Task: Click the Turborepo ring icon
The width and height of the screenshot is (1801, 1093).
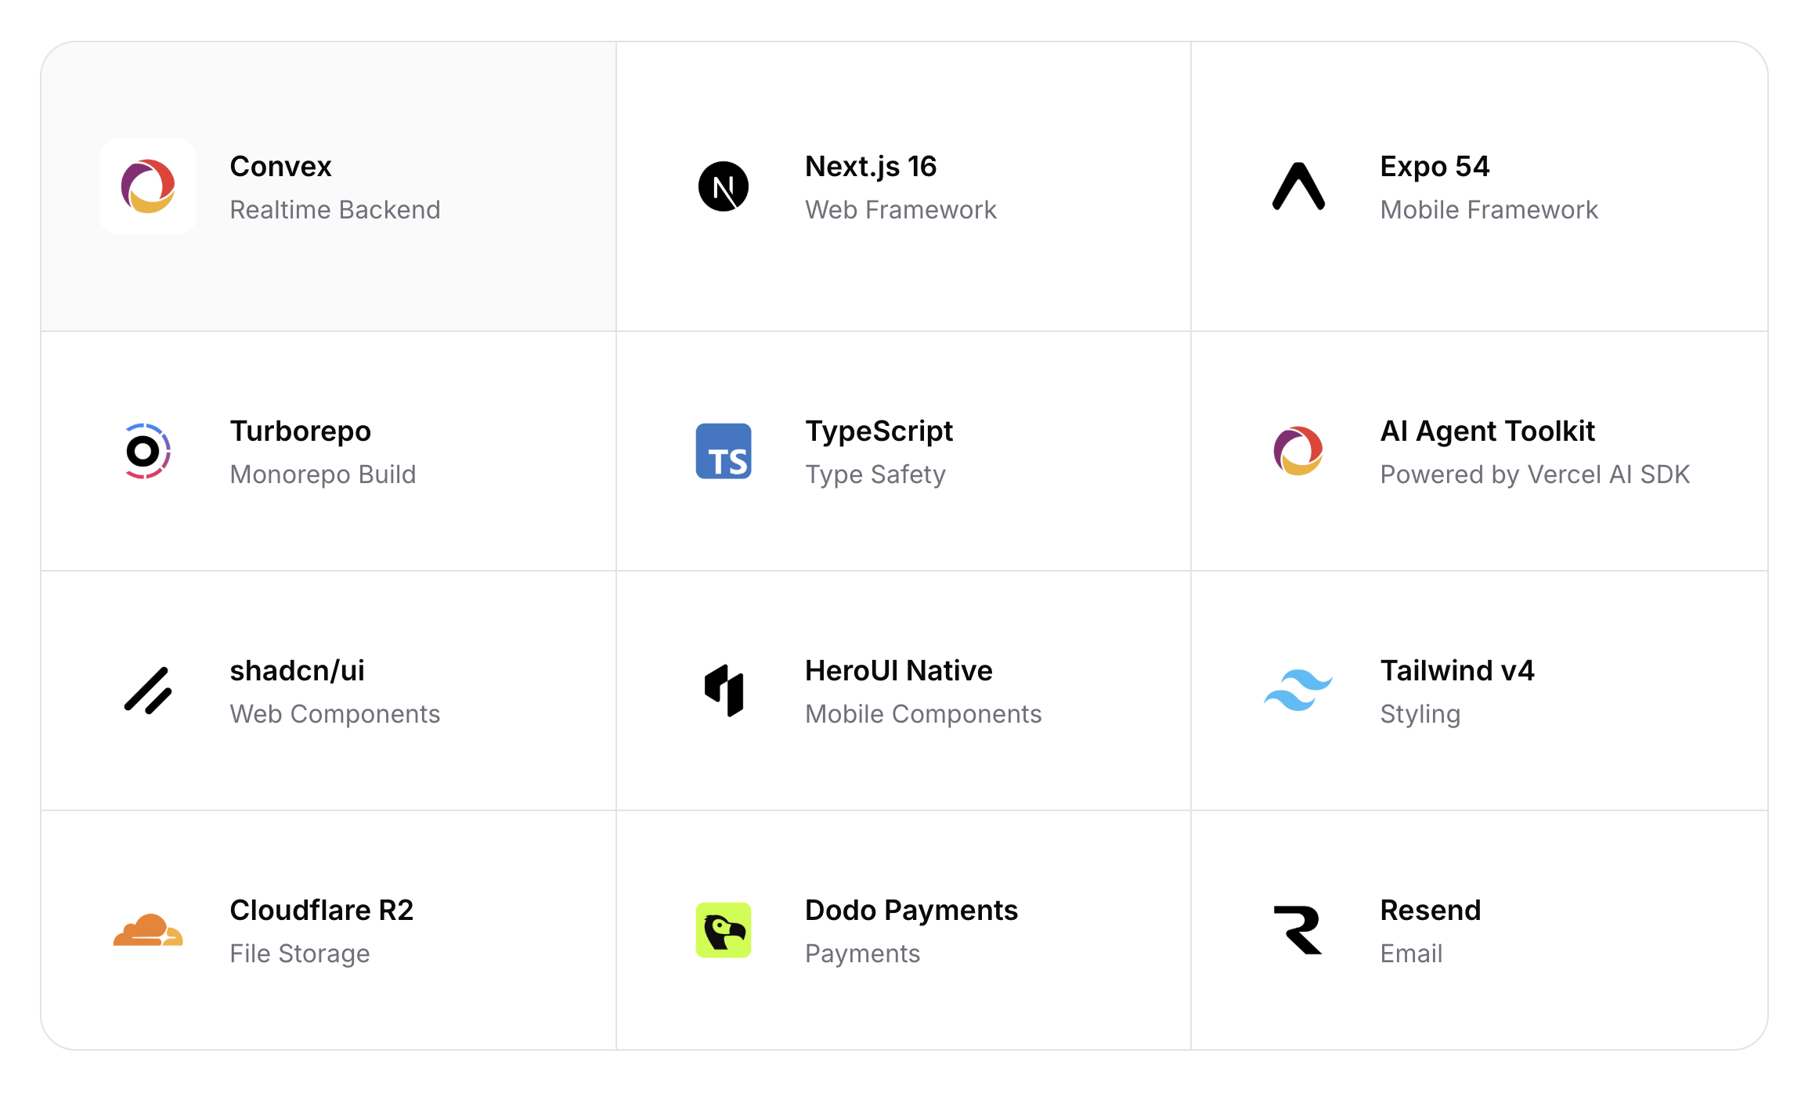Action: point(147,451)
